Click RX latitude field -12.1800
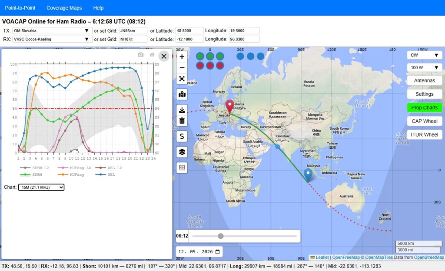The width and height of the screenshot is (445, 271). [x=189, y=39]
